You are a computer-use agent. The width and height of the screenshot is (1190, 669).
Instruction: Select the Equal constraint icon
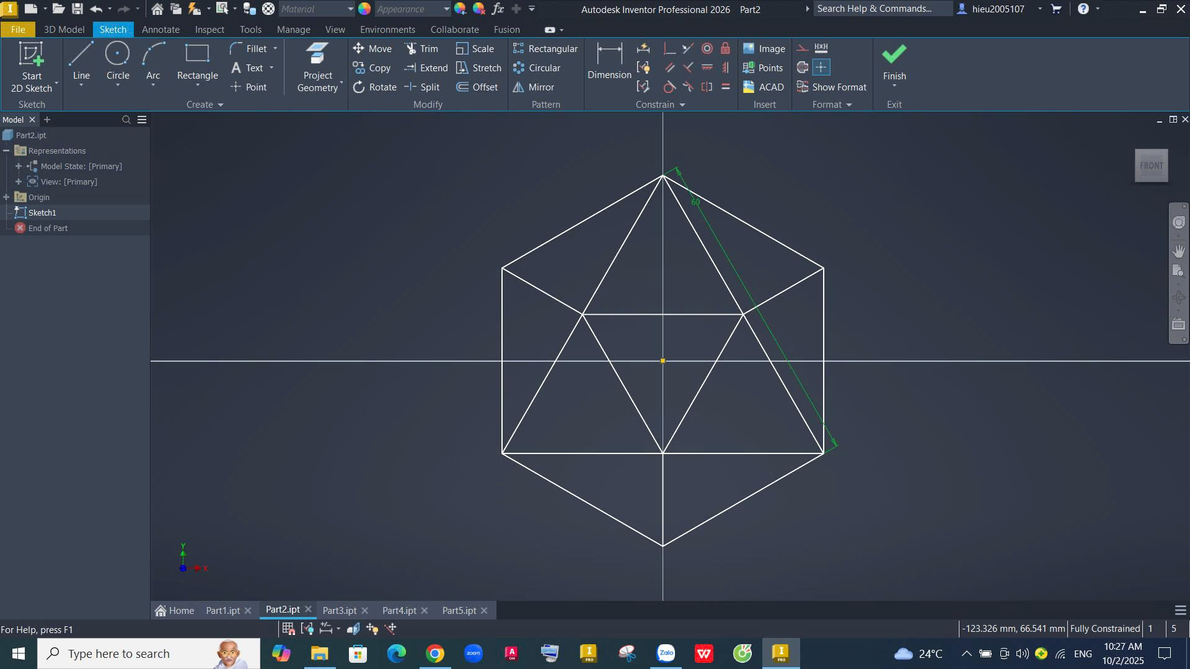click(x=726, y=87)
